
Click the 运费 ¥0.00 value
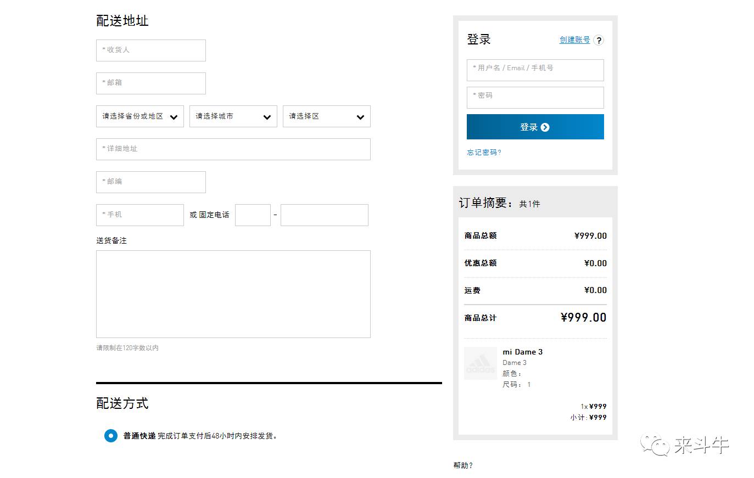click(x=595, y=290)
